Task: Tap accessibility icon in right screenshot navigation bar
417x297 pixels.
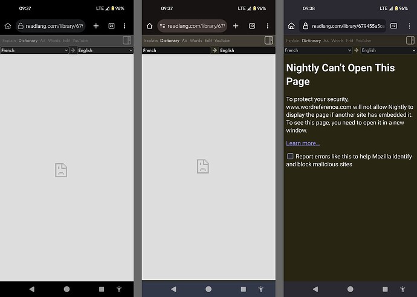Action: (402, 289)
